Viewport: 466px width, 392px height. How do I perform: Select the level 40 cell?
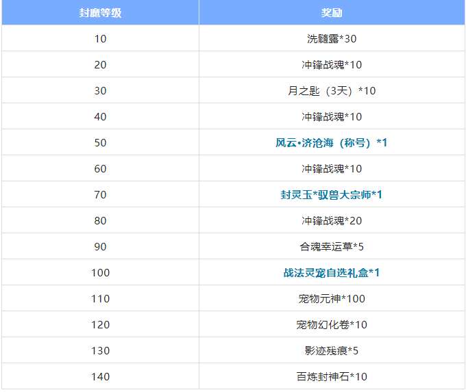[100, 116]
